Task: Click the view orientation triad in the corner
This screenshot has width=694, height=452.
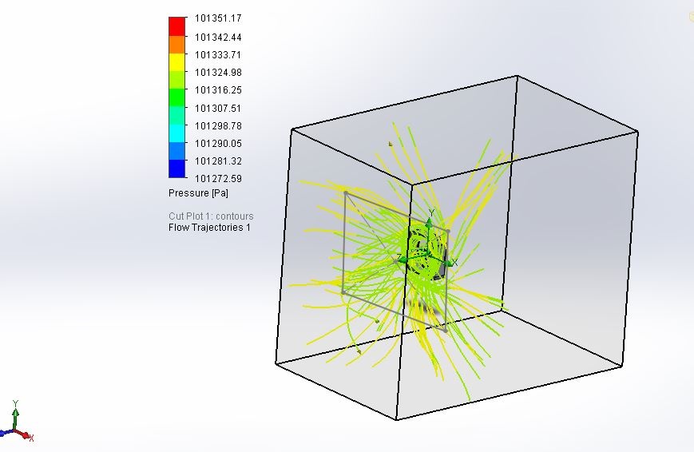Action: coord(17,422)
